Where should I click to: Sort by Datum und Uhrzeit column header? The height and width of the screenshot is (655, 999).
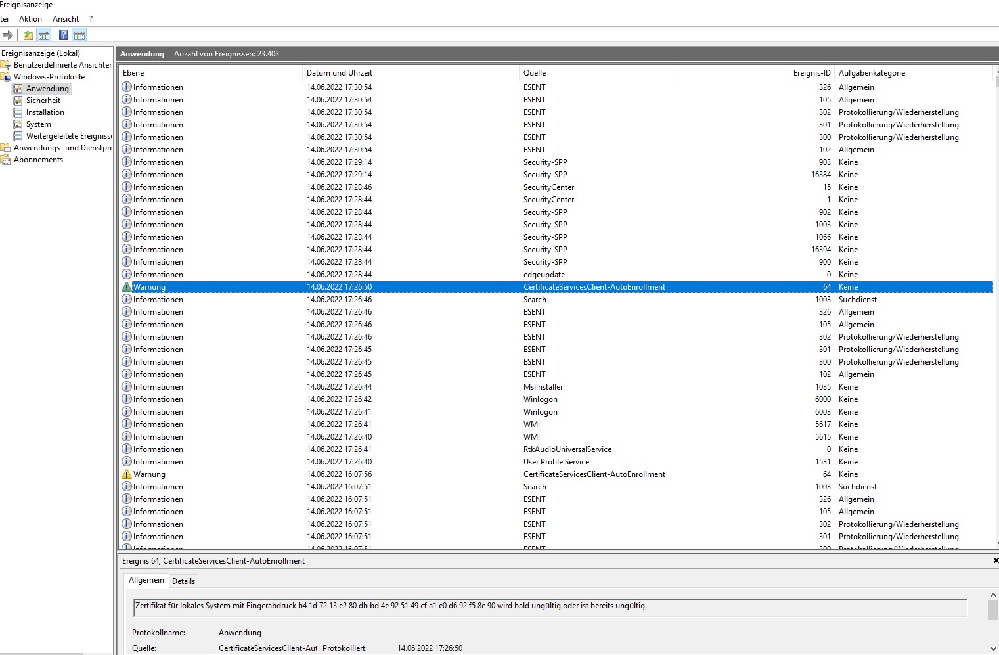click(411, 73)
